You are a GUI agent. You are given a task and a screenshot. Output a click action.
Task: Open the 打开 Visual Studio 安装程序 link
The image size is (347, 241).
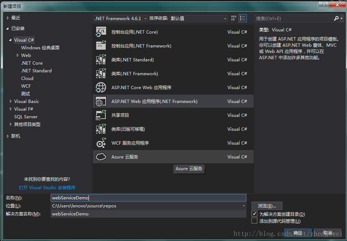click(x=47, y=188)
